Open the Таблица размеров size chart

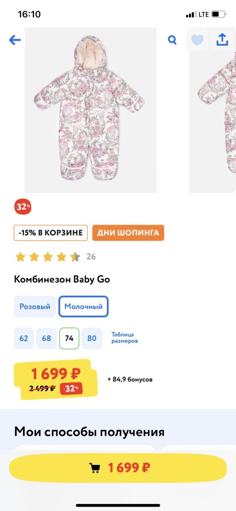pos(125,338)
